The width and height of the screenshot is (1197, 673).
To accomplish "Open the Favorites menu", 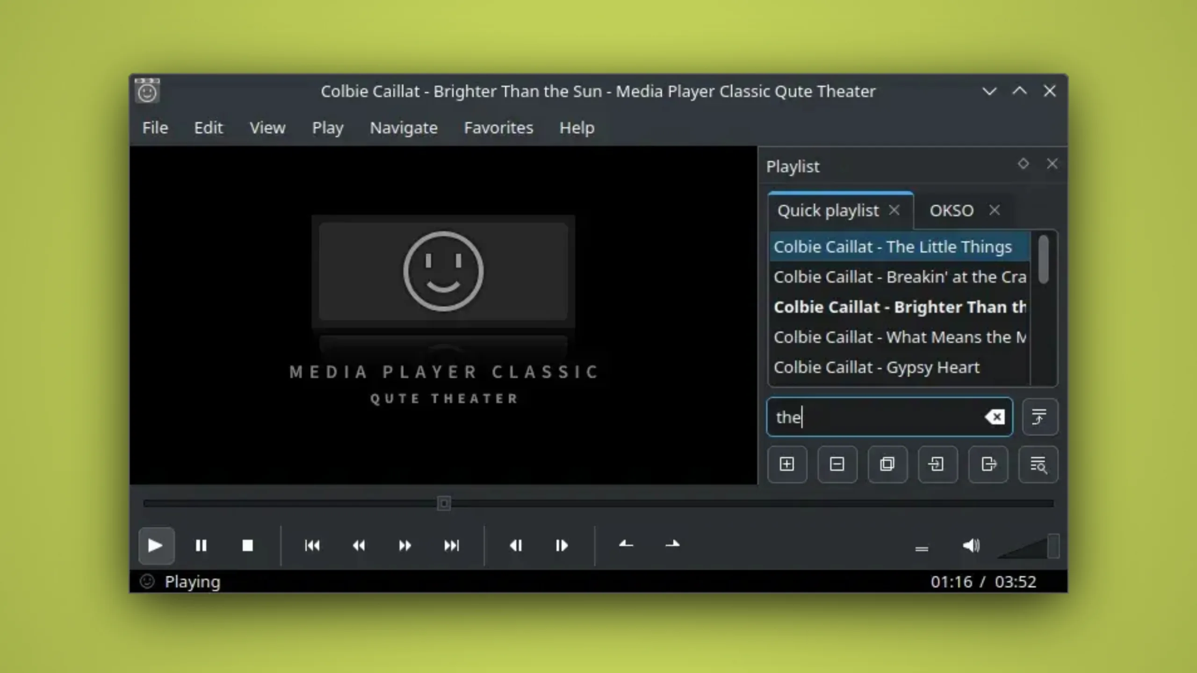I will pos(498,128).
